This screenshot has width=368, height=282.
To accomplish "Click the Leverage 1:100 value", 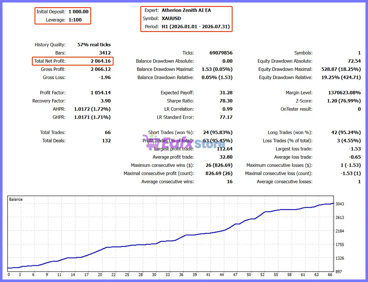I will click(x=75, y=20).
